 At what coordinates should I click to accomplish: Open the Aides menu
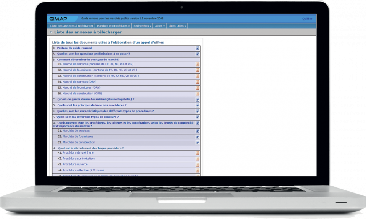point(160,26)
